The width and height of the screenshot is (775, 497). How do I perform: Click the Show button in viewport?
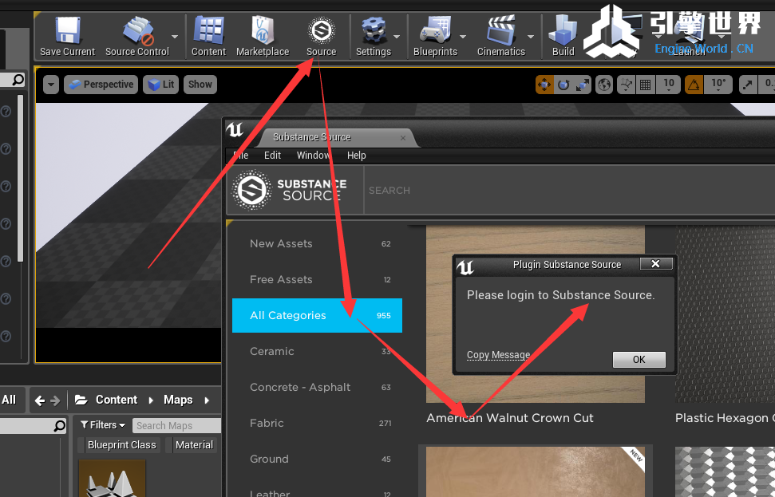200,85
